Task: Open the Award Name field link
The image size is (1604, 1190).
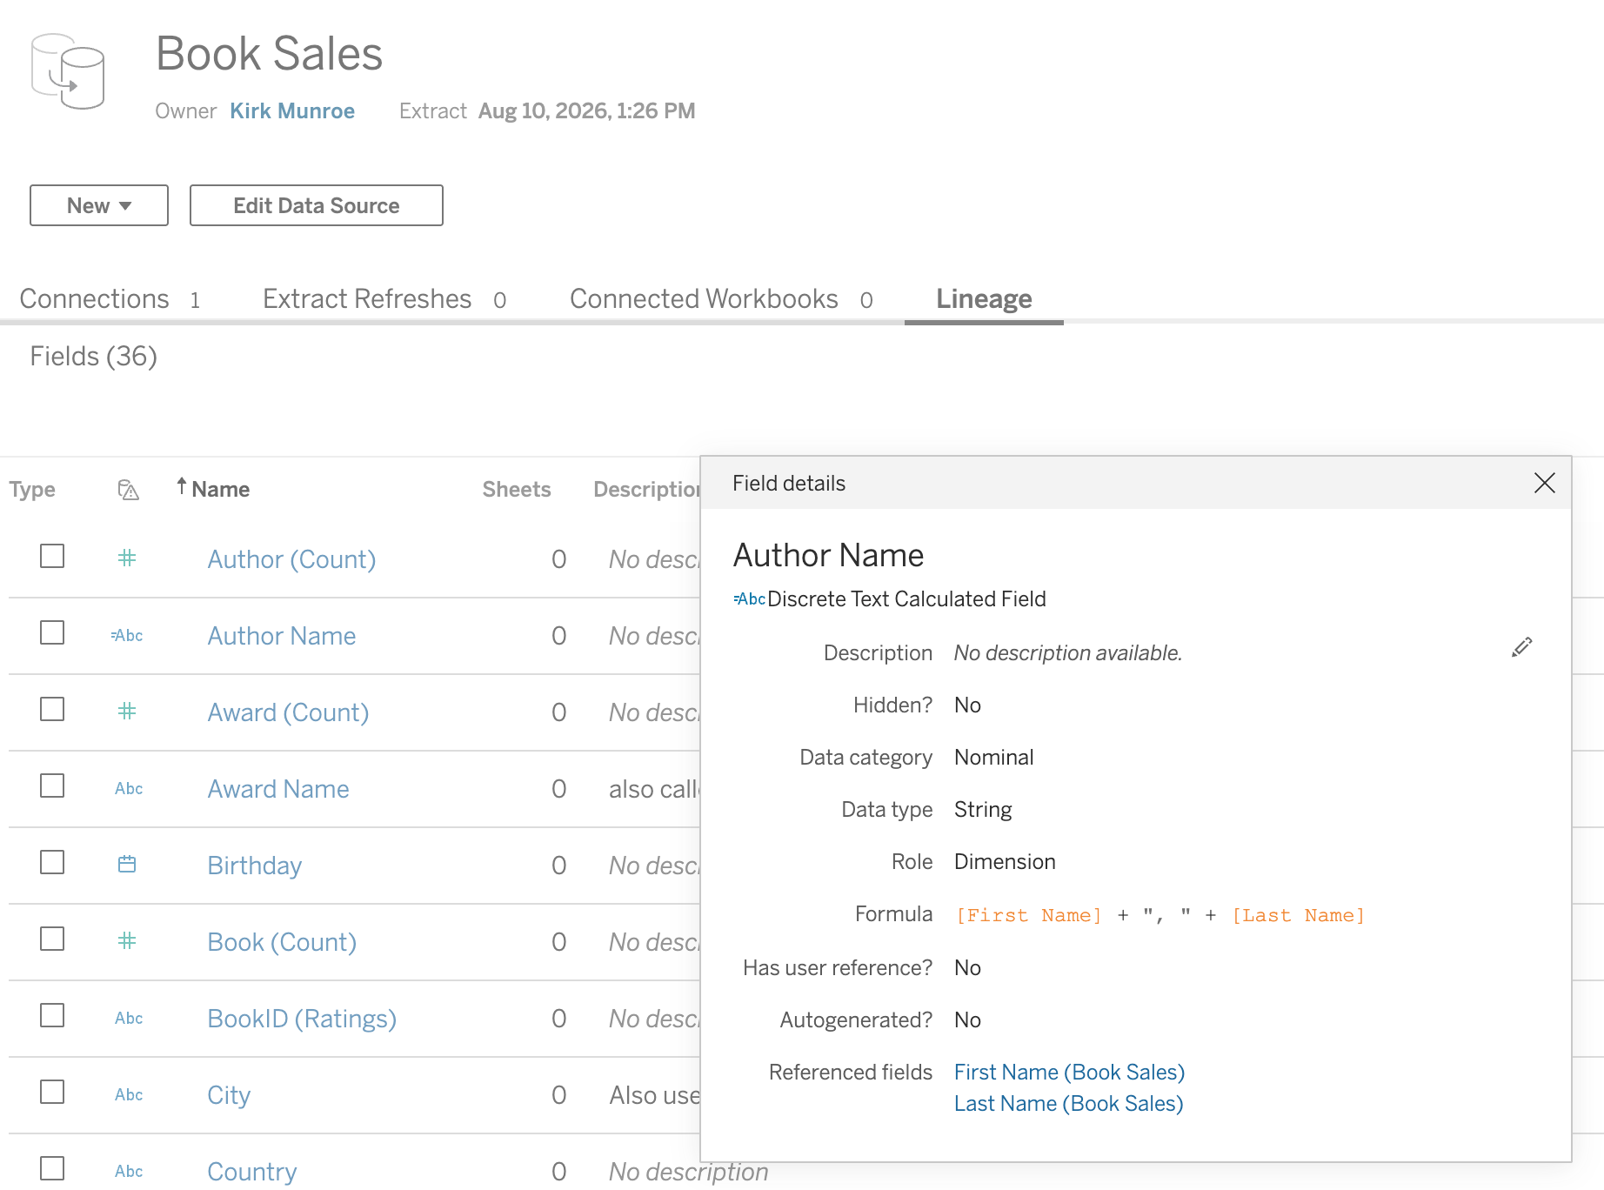Action: coord(278,789)
